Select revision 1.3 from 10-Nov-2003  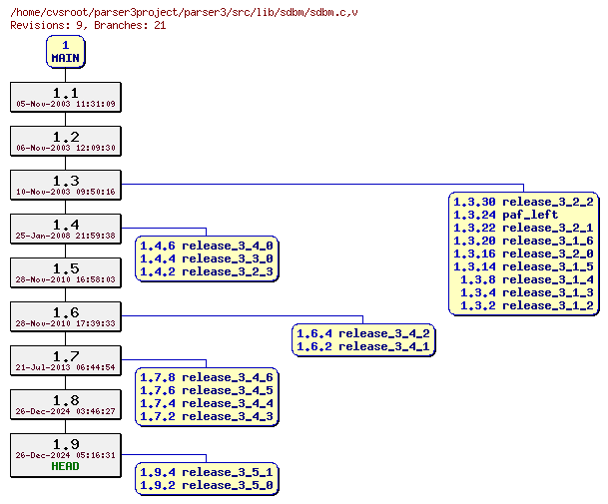point(66,185)
